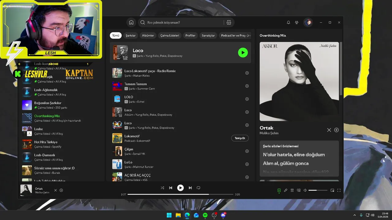Screen dimensions: 392x220
Task: Toggle the Now Playing view panel
Action: click(279, 190)
